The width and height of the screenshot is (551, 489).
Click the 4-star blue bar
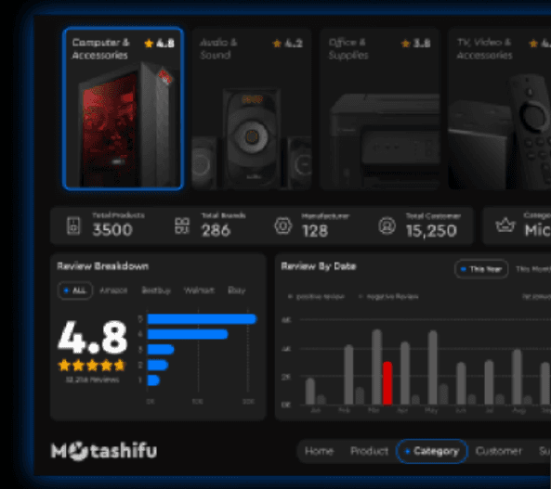point(188,334)
